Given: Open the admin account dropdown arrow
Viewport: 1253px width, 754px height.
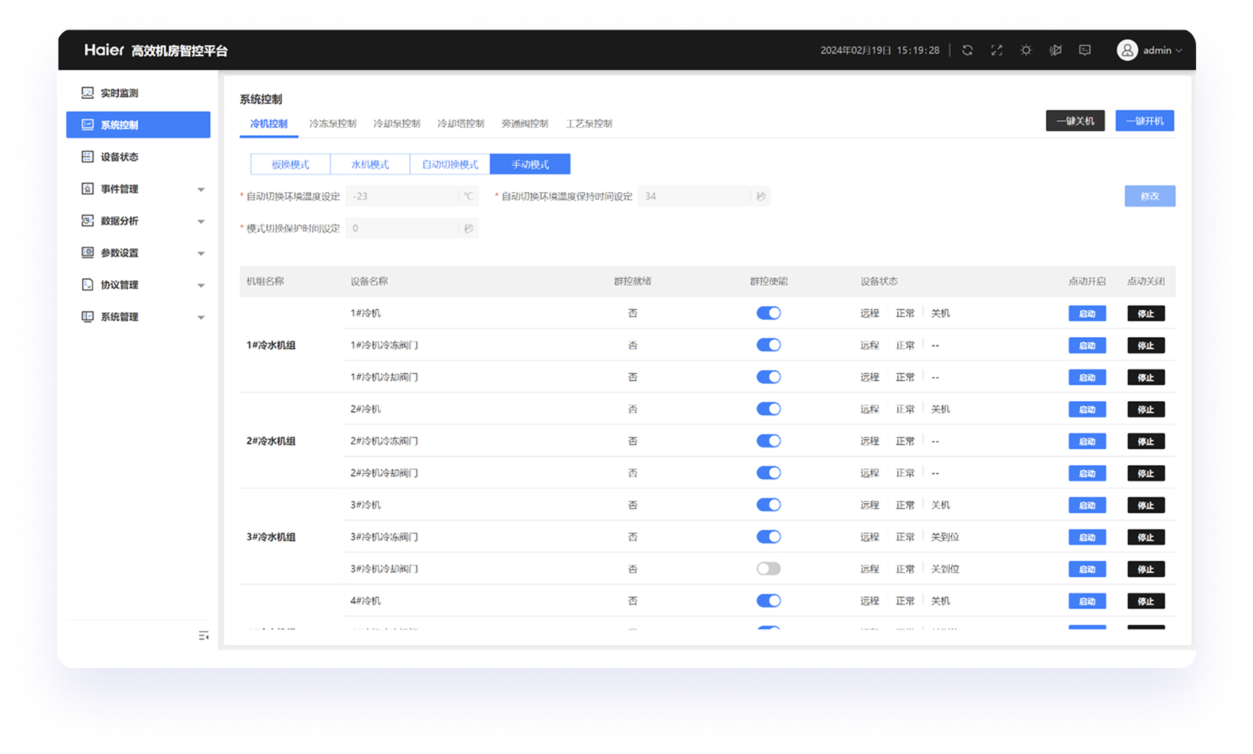Looking at the screenshot, I should click(1179, 51).
